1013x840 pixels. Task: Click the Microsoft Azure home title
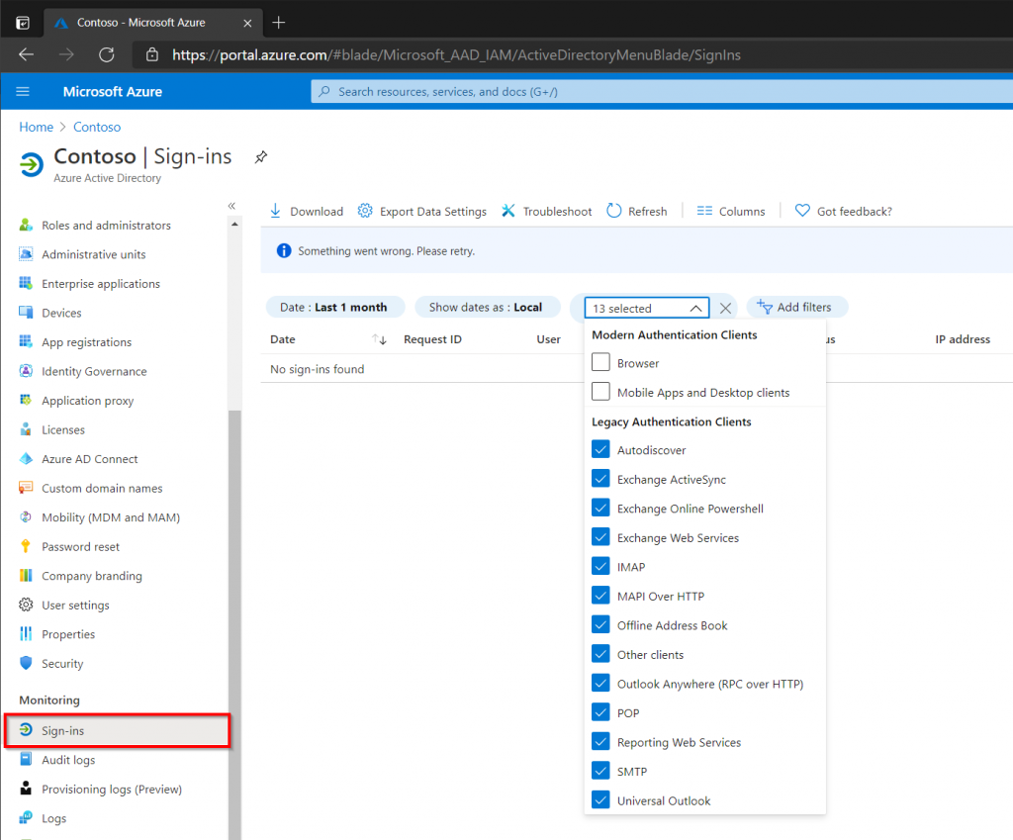[113, 92]
